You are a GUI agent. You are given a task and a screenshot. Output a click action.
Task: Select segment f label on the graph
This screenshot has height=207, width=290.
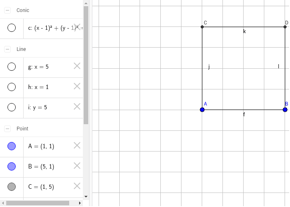pos(244,115)
